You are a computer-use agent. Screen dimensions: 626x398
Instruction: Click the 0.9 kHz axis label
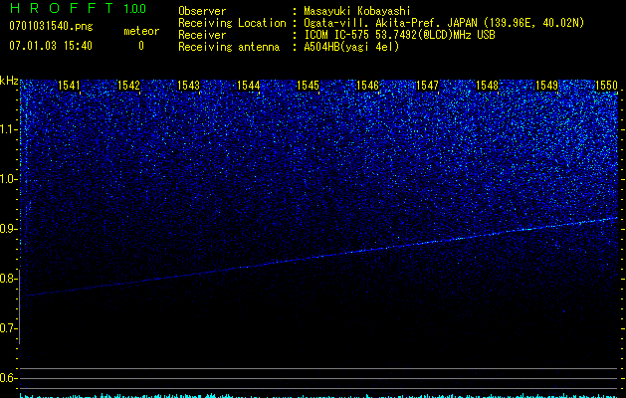(x=8, y=229)
